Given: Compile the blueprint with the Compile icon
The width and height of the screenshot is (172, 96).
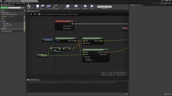Looking at the screenshot, I should 29,7.
